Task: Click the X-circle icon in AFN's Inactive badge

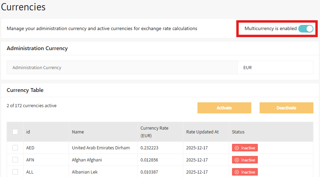Action: coord(237,160)
